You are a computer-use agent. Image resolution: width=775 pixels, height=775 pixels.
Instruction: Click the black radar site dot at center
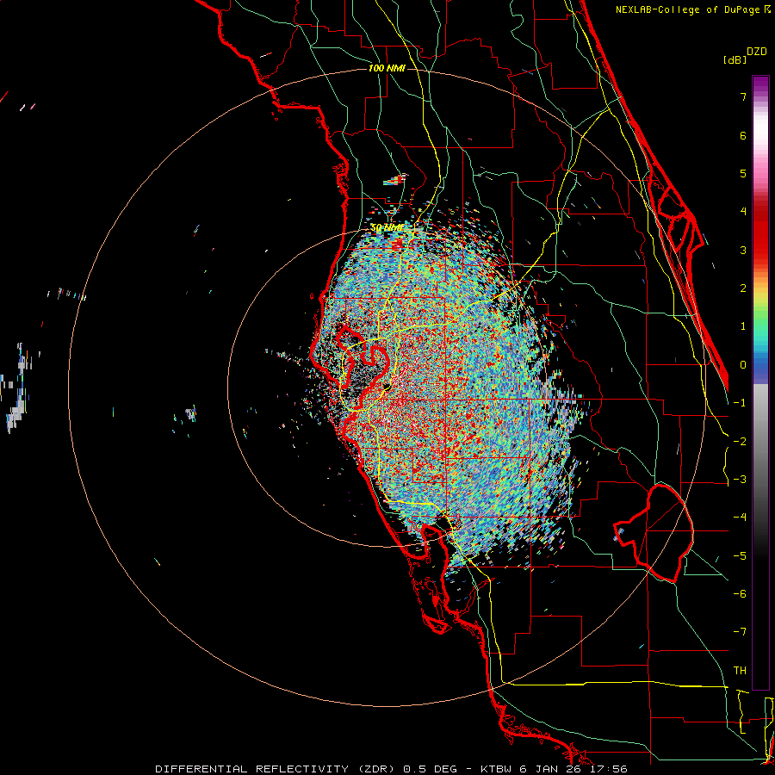pyautogui.click(x=387, y=386)
